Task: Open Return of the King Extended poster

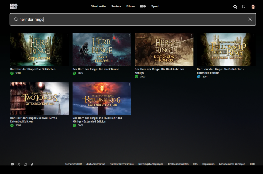Action: [x=102, y=98]
